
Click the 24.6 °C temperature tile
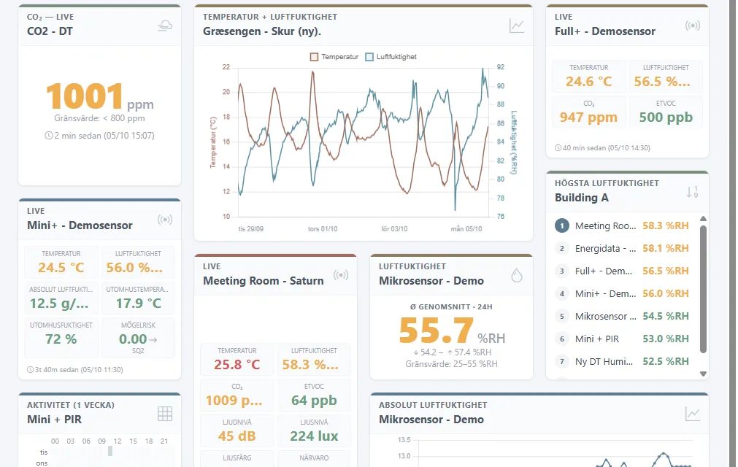589,76
